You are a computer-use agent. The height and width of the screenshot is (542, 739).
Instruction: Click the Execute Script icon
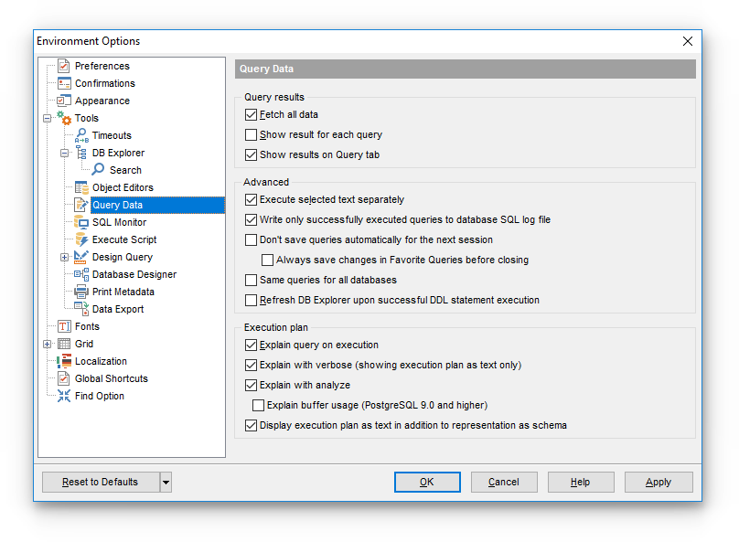click(81, 239)
